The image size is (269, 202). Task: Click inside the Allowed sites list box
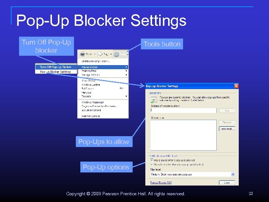click(183, 135)
